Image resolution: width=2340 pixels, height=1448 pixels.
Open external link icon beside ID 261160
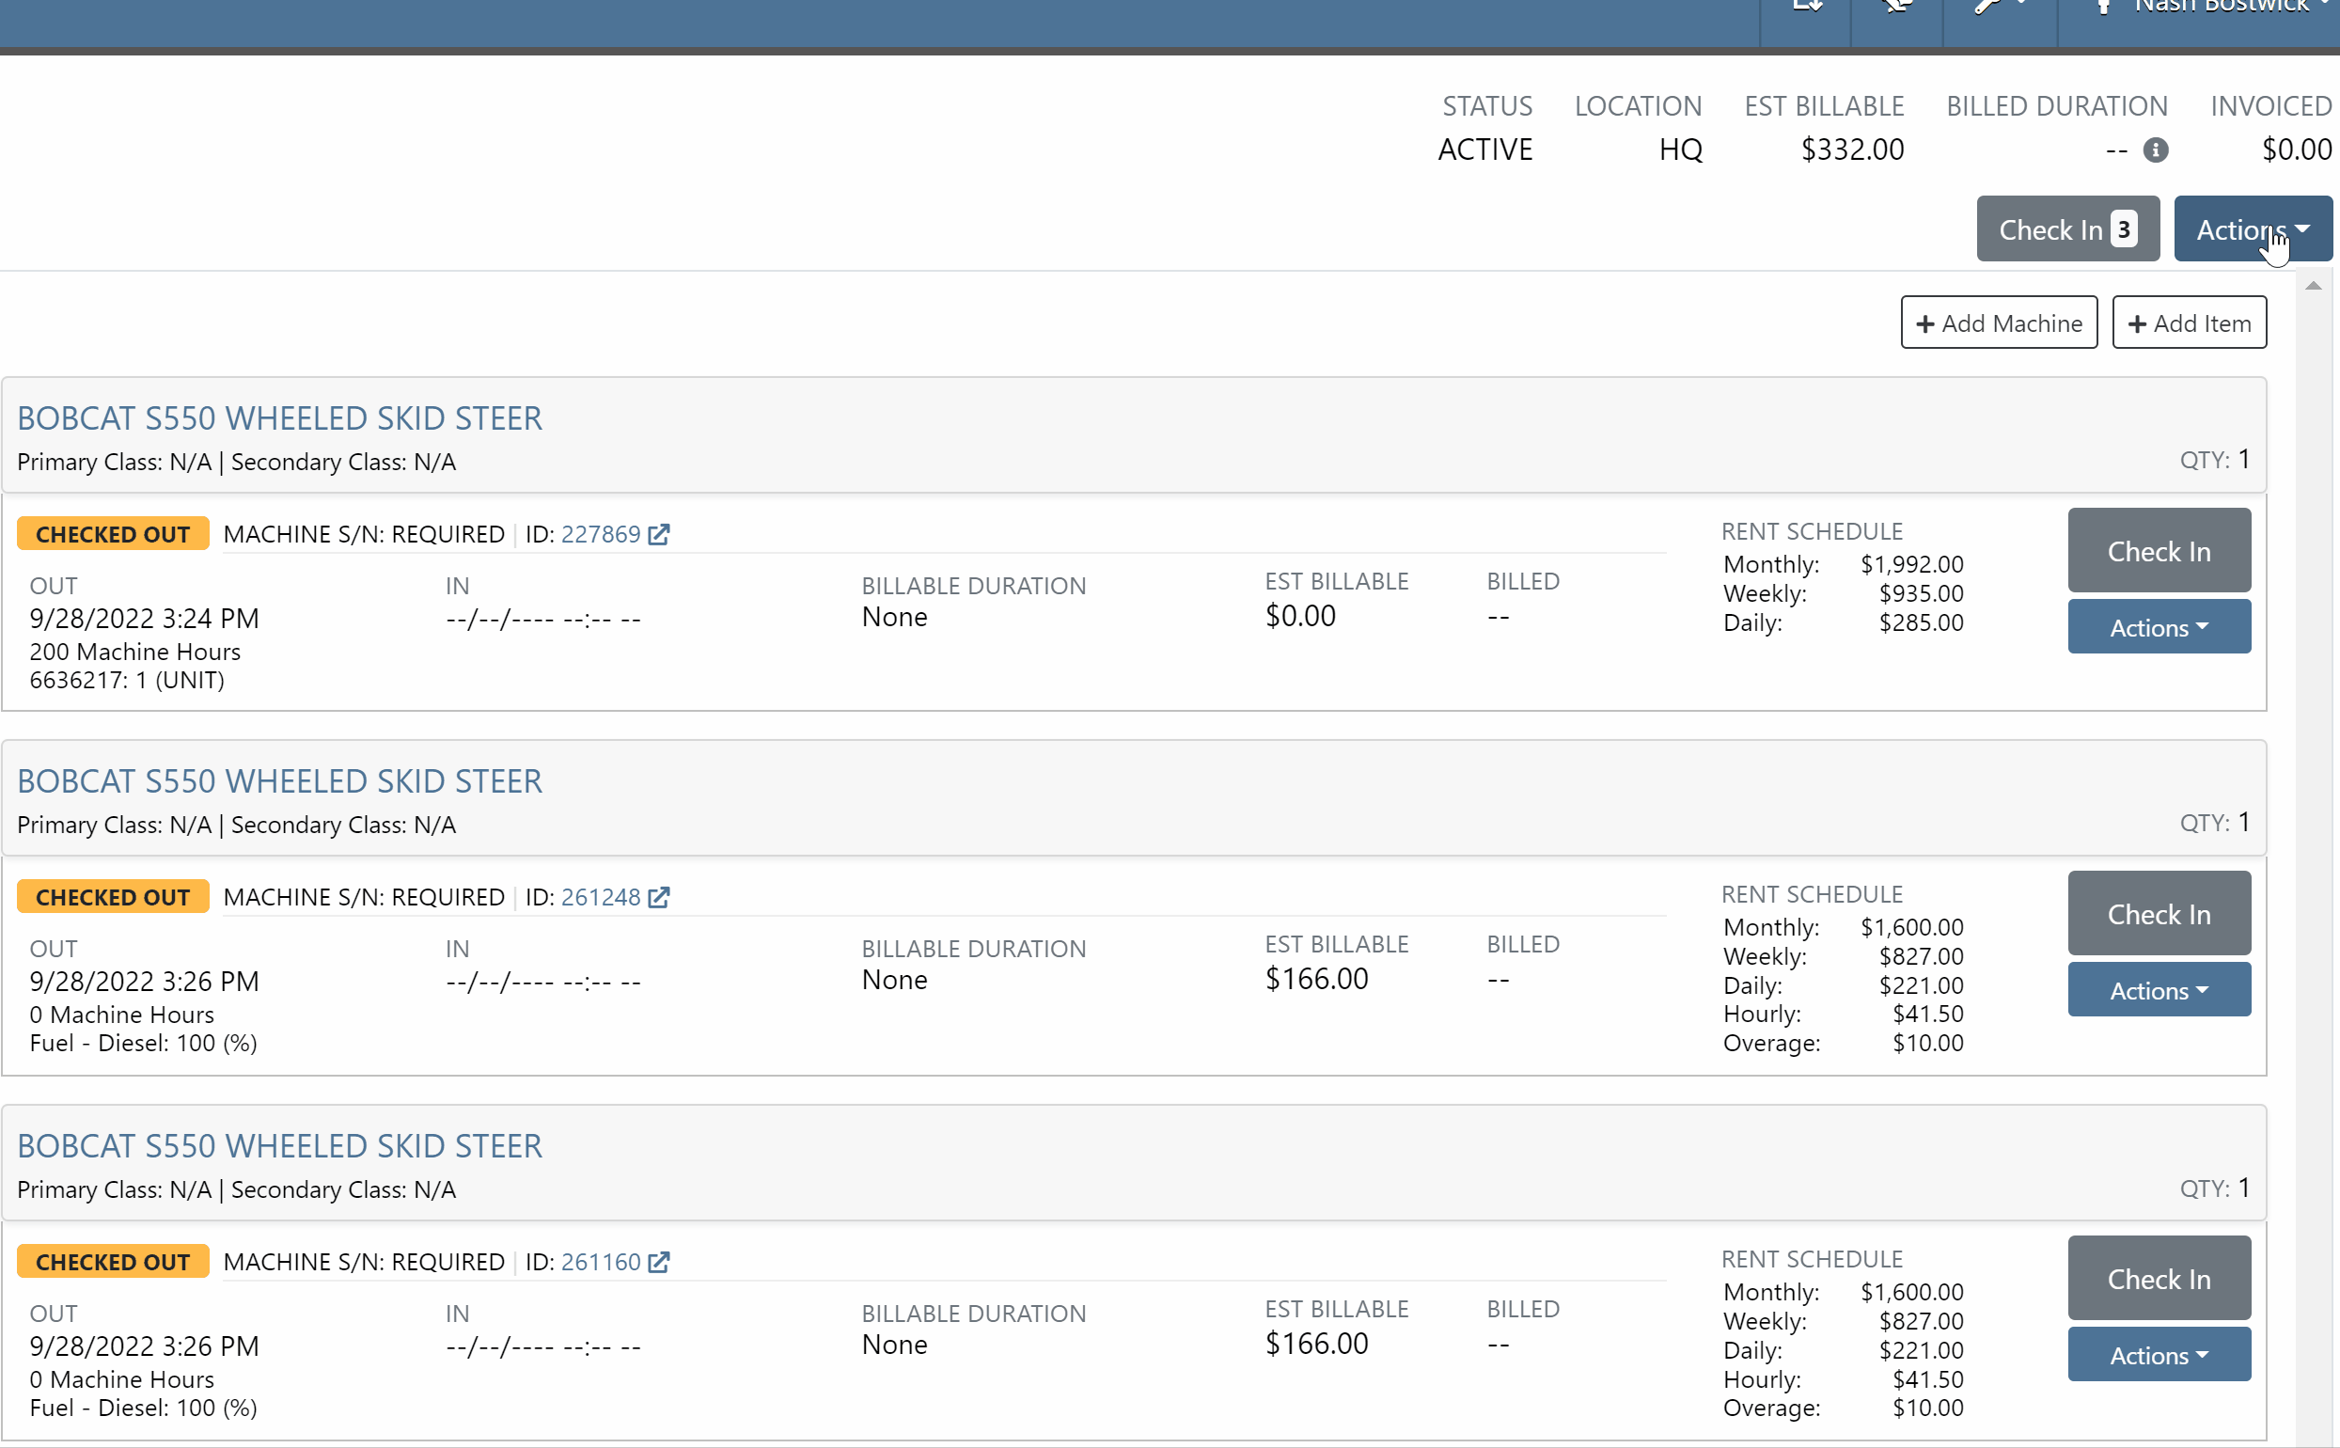(659, 1262)
